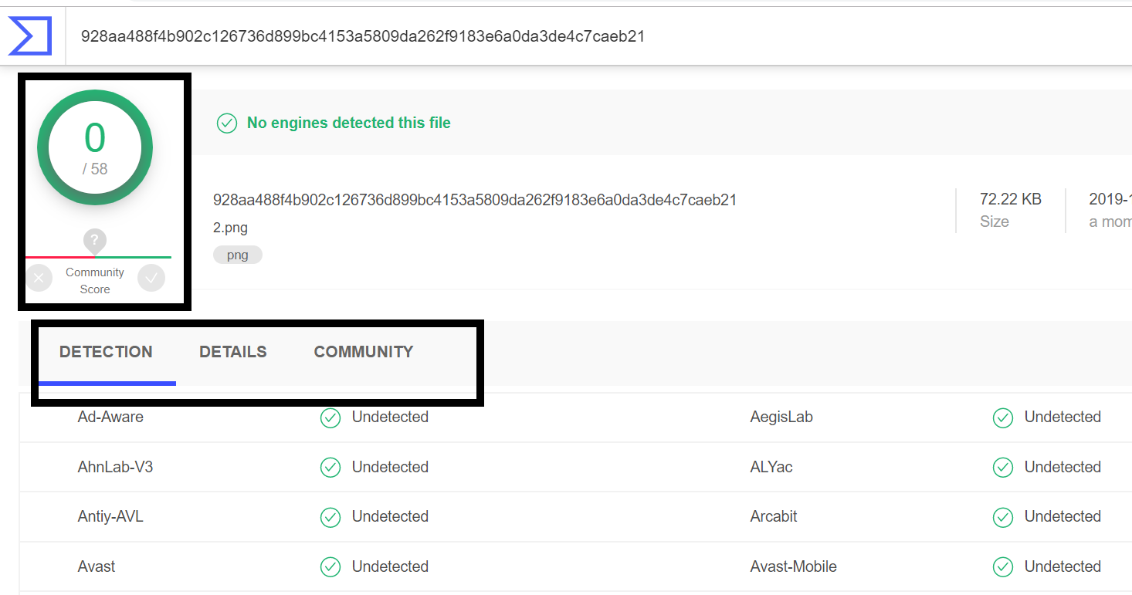Click the hash in the search field
The image size is (1132, 595).
pyautogui.click(x=362, y=35)
